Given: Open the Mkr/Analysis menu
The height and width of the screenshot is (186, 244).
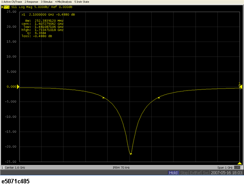Looking at the screenshot, I should pyautogui.click(x=63, y=2).
